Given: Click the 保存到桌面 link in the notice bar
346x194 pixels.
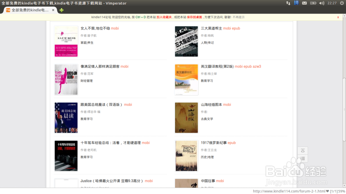Looking at the screenshot, I should pyautogui.click(x=194, y=17).
